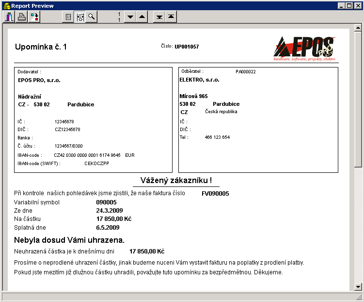Go to the next page arrow
The image size is (364, 302).
click(x=129, y=17)
